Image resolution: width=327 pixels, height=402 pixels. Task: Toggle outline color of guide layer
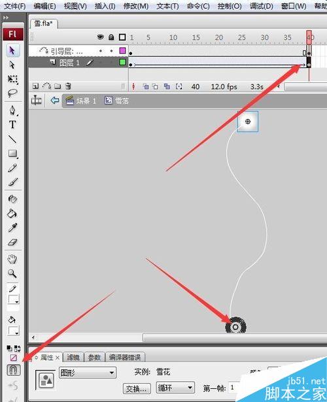tap(122, 51)
